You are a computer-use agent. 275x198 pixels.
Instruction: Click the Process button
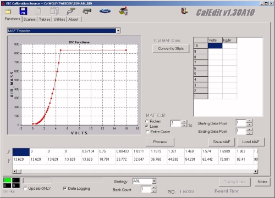pyautogui.click(x=160, y=142)
